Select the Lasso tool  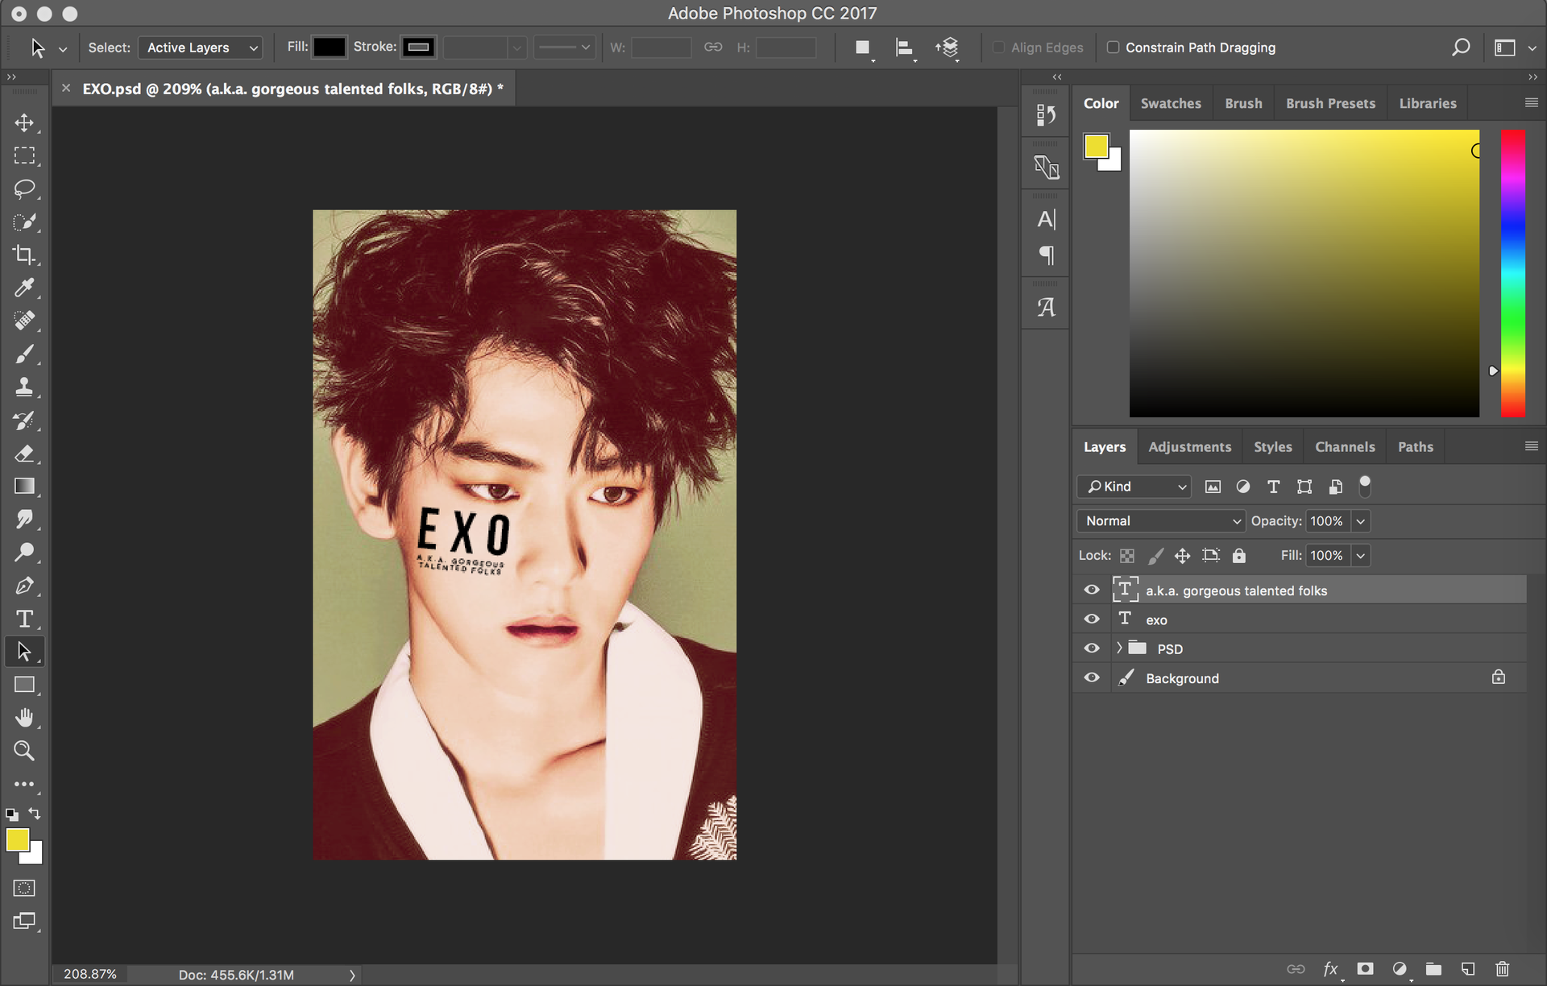coord(24,188)
